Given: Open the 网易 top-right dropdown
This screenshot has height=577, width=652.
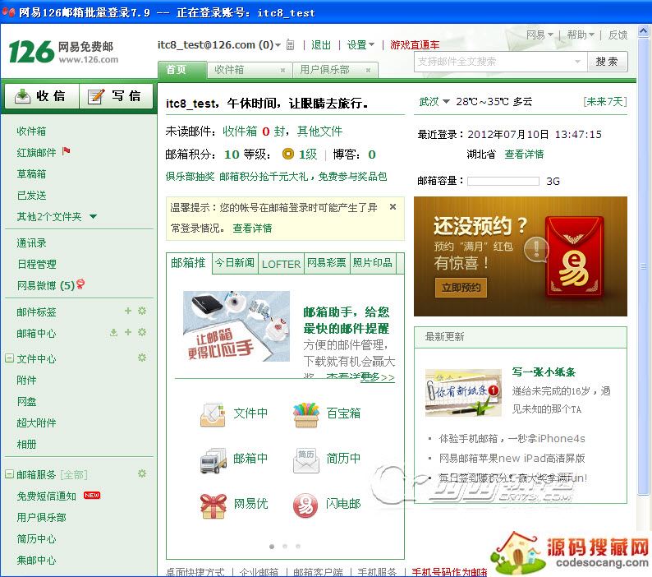Looking at the screenshot, I should click(540, 35).
